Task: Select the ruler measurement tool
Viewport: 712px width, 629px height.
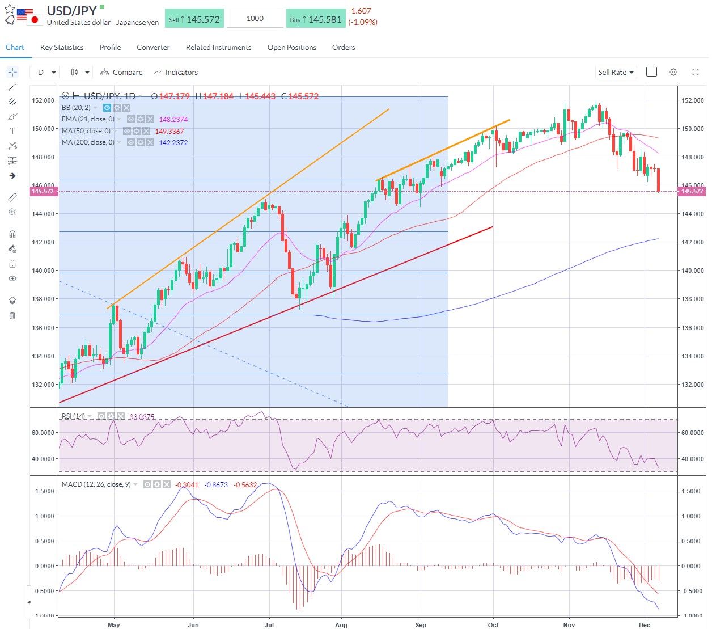Action: click(12, 197)
